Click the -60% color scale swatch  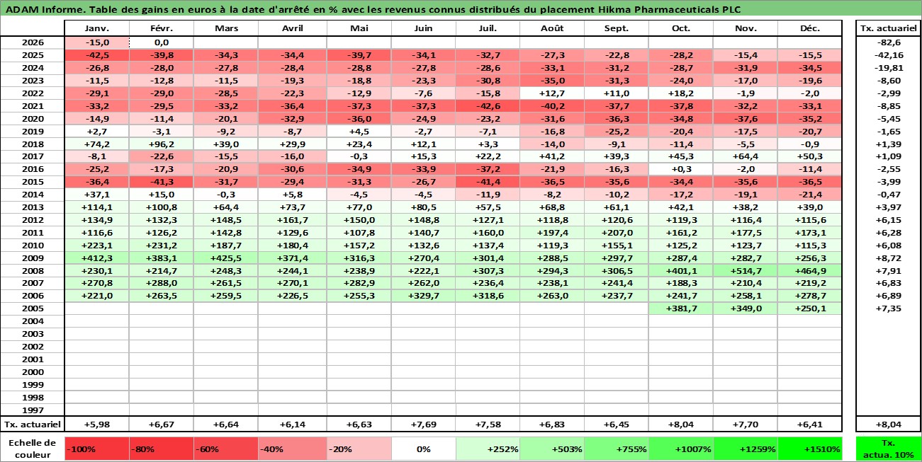(x=225, y=449)
